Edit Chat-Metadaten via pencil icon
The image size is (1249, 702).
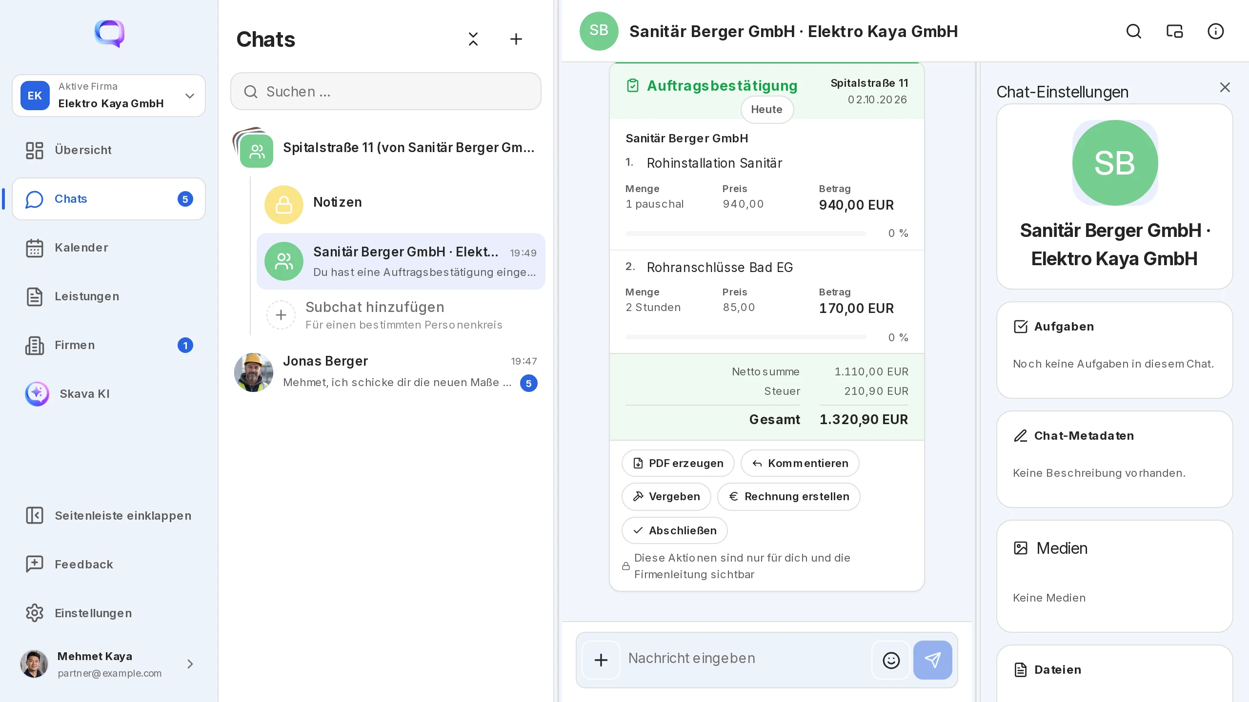coord(1021,436)
